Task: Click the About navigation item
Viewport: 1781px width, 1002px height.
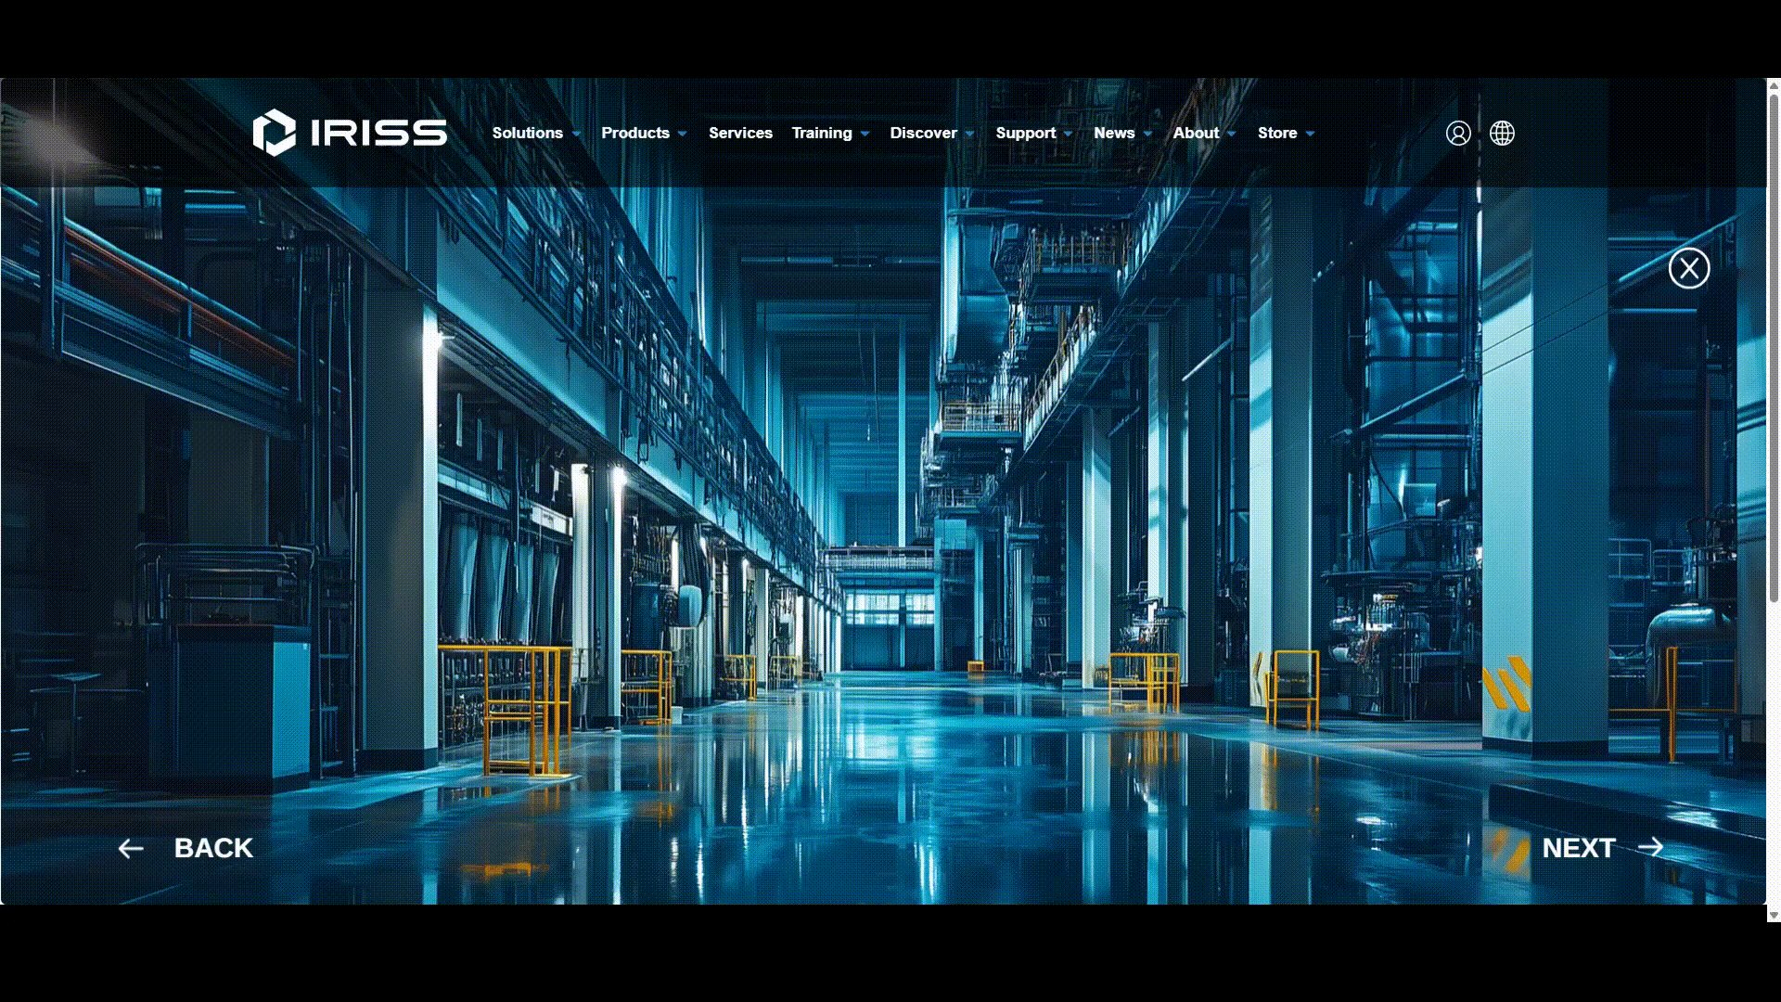Action: pos(1195,134)
